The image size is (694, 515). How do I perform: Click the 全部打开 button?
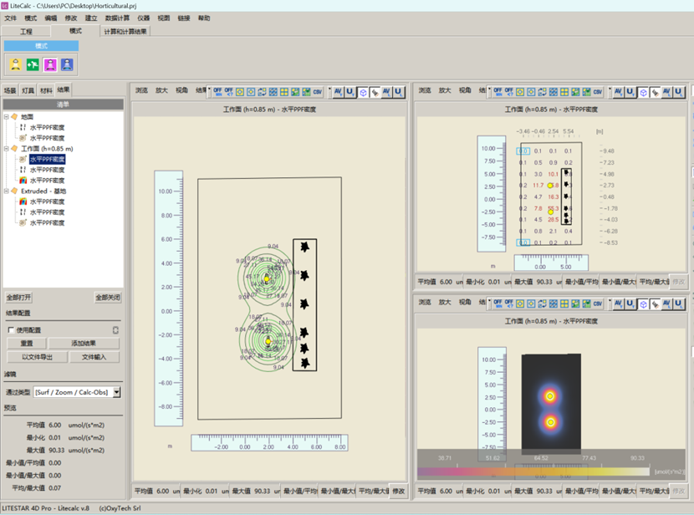coord(19,298)
